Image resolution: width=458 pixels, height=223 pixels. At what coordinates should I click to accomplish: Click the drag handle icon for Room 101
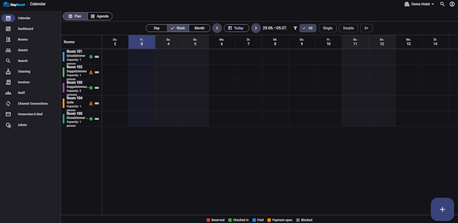coord(96,57)
